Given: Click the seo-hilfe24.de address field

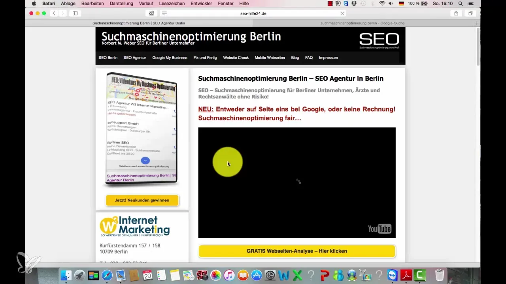Looking at the screenshot, I should [x=253, y=13].
